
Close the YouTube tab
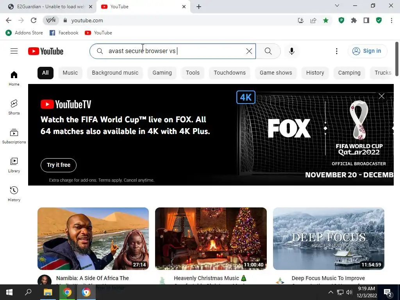tap(184, 7)
